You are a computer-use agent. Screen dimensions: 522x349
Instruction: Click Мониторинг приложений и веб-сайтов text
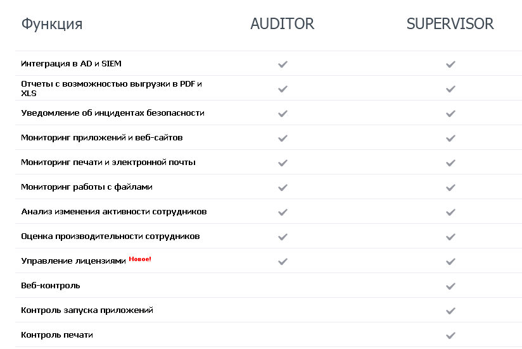[x=102, y=138]
